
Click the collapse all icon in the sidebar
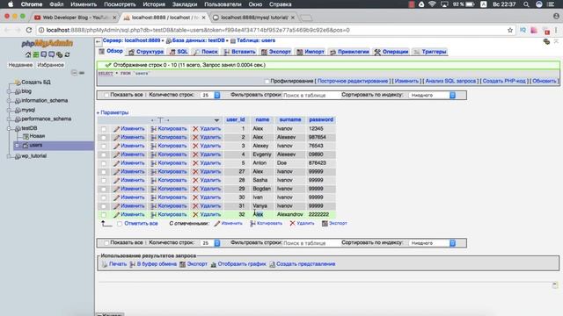tap(74, 73)
